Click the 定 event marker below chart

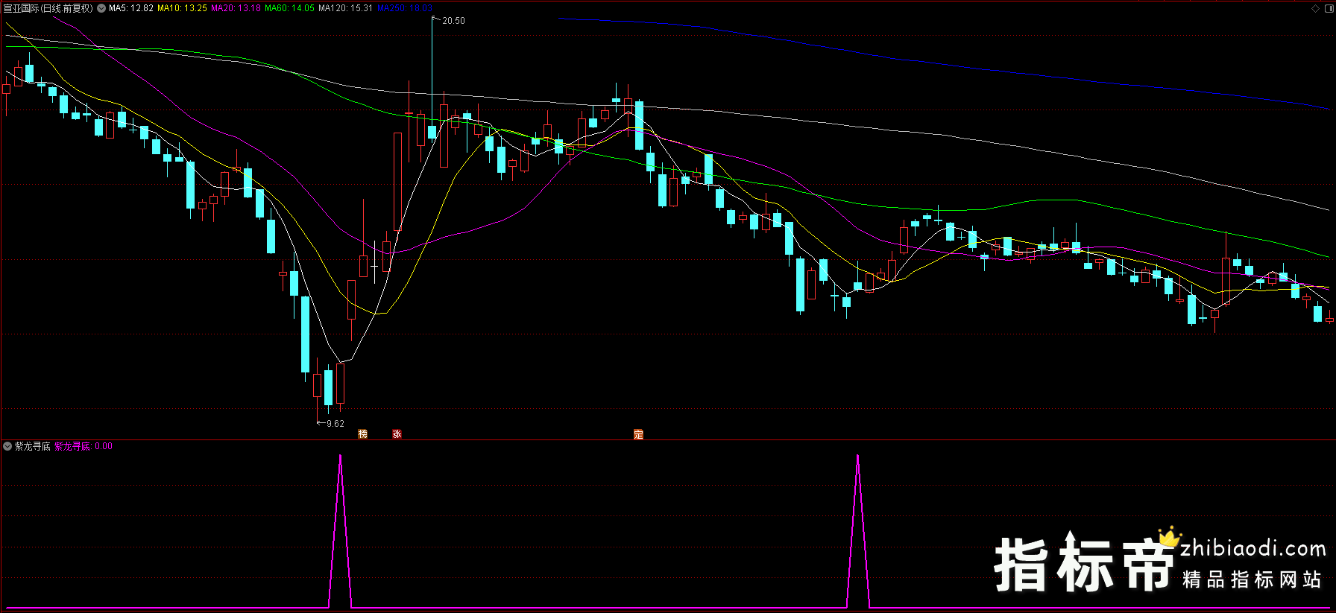[638, 433]
